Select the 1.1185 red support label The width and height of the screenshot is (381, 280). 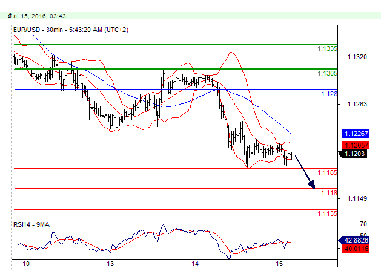pos(328,173)
